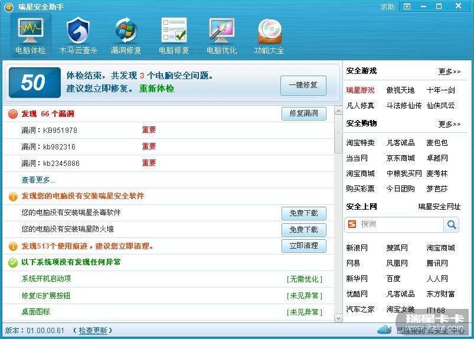
Task: Click the 查看更多... link
Action: [38, 180]
